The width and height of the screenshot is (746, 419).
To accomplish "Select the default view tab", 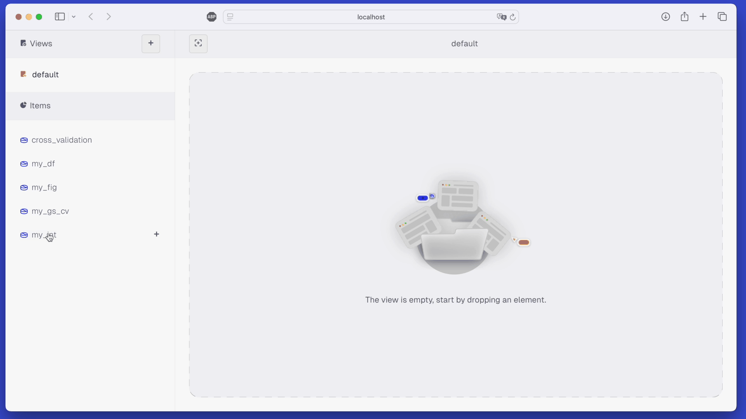I will click(x=45, y=74).
